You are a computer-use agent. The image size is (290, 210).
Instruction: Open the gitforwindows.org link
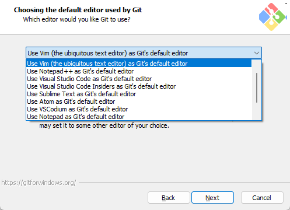pyautogui.click(x=39, y=183)
